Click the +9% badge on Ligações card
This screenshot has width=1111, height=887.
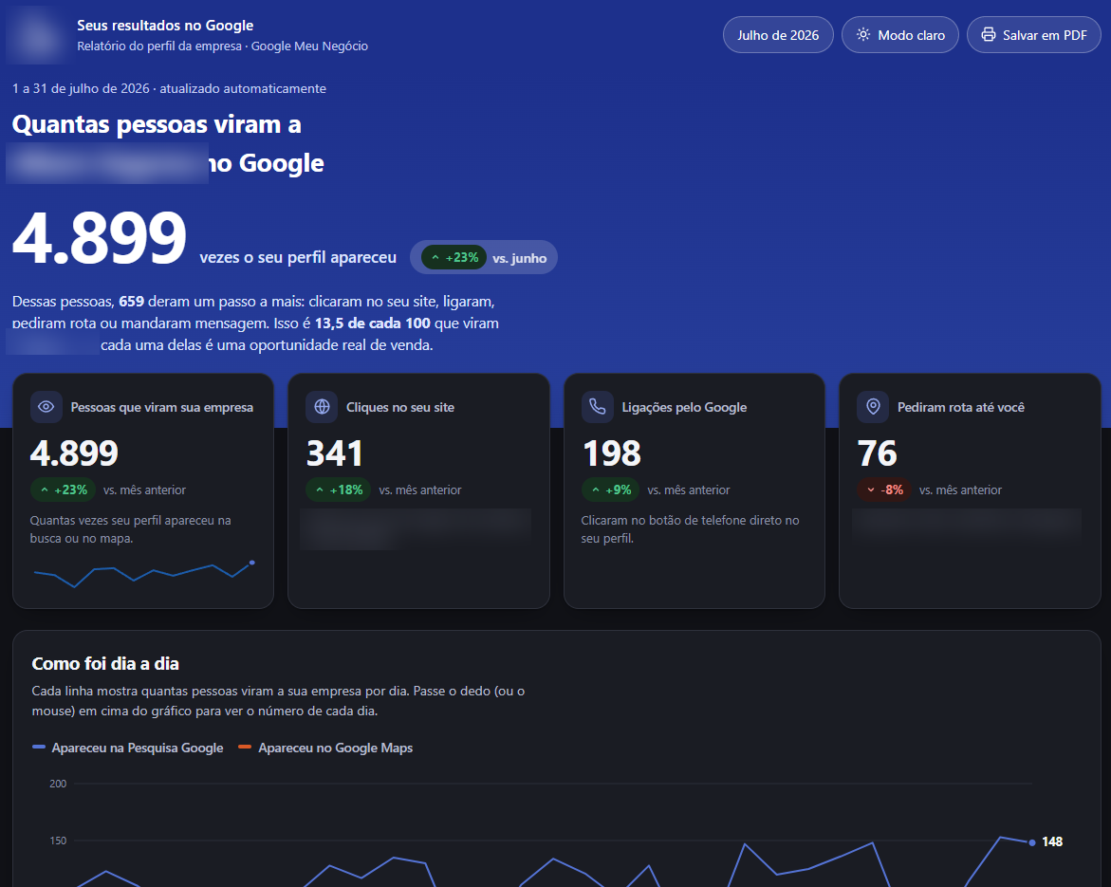point(610,490)
